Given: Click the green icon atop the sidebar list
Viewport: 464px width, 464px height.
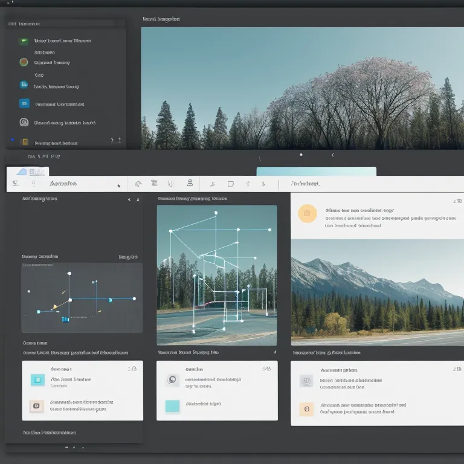Looking at the screenshot, I should click(24, 41).
